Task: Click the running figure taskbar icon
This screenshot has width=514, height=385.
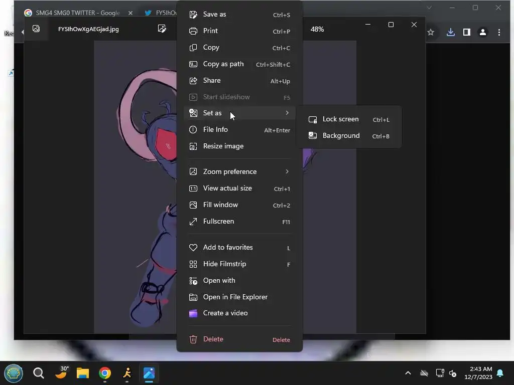Action: point(127,373)
